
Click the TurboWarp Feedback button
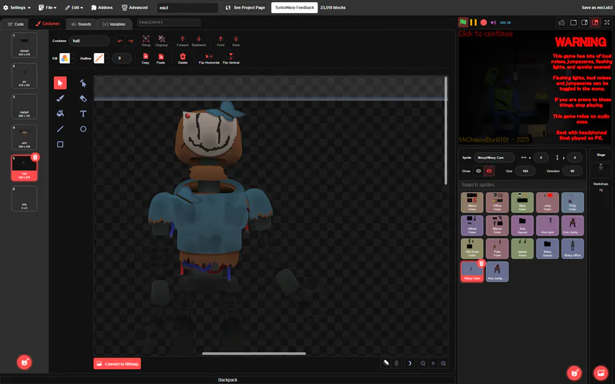click(294, 8)
